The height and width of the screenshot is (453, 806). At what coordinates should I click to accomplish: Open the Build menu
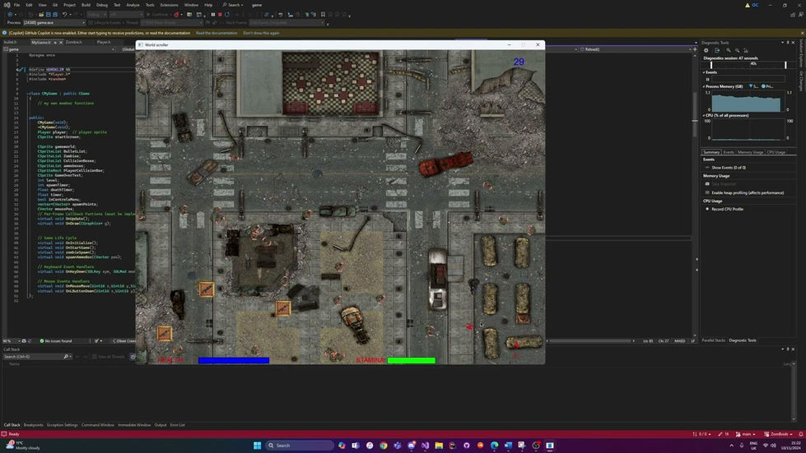coord(86,5)
